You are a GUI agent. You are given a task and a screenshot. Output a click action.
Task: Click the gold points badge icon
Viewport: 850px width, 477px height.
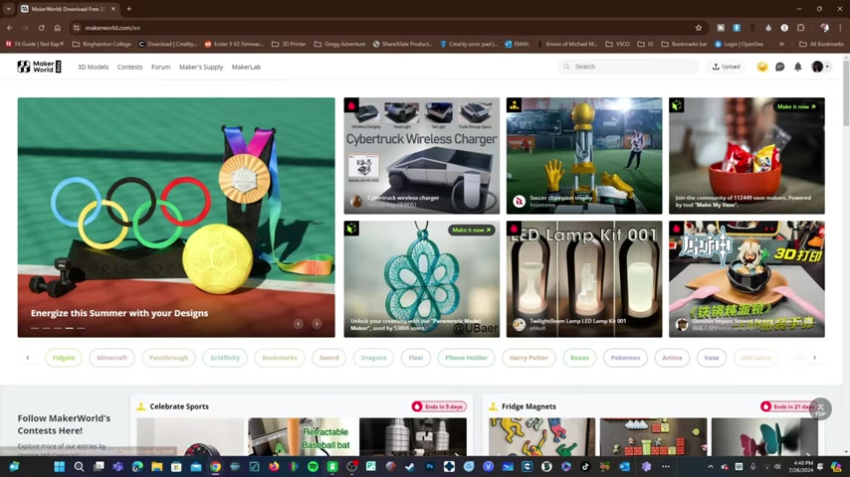(762, 67)
